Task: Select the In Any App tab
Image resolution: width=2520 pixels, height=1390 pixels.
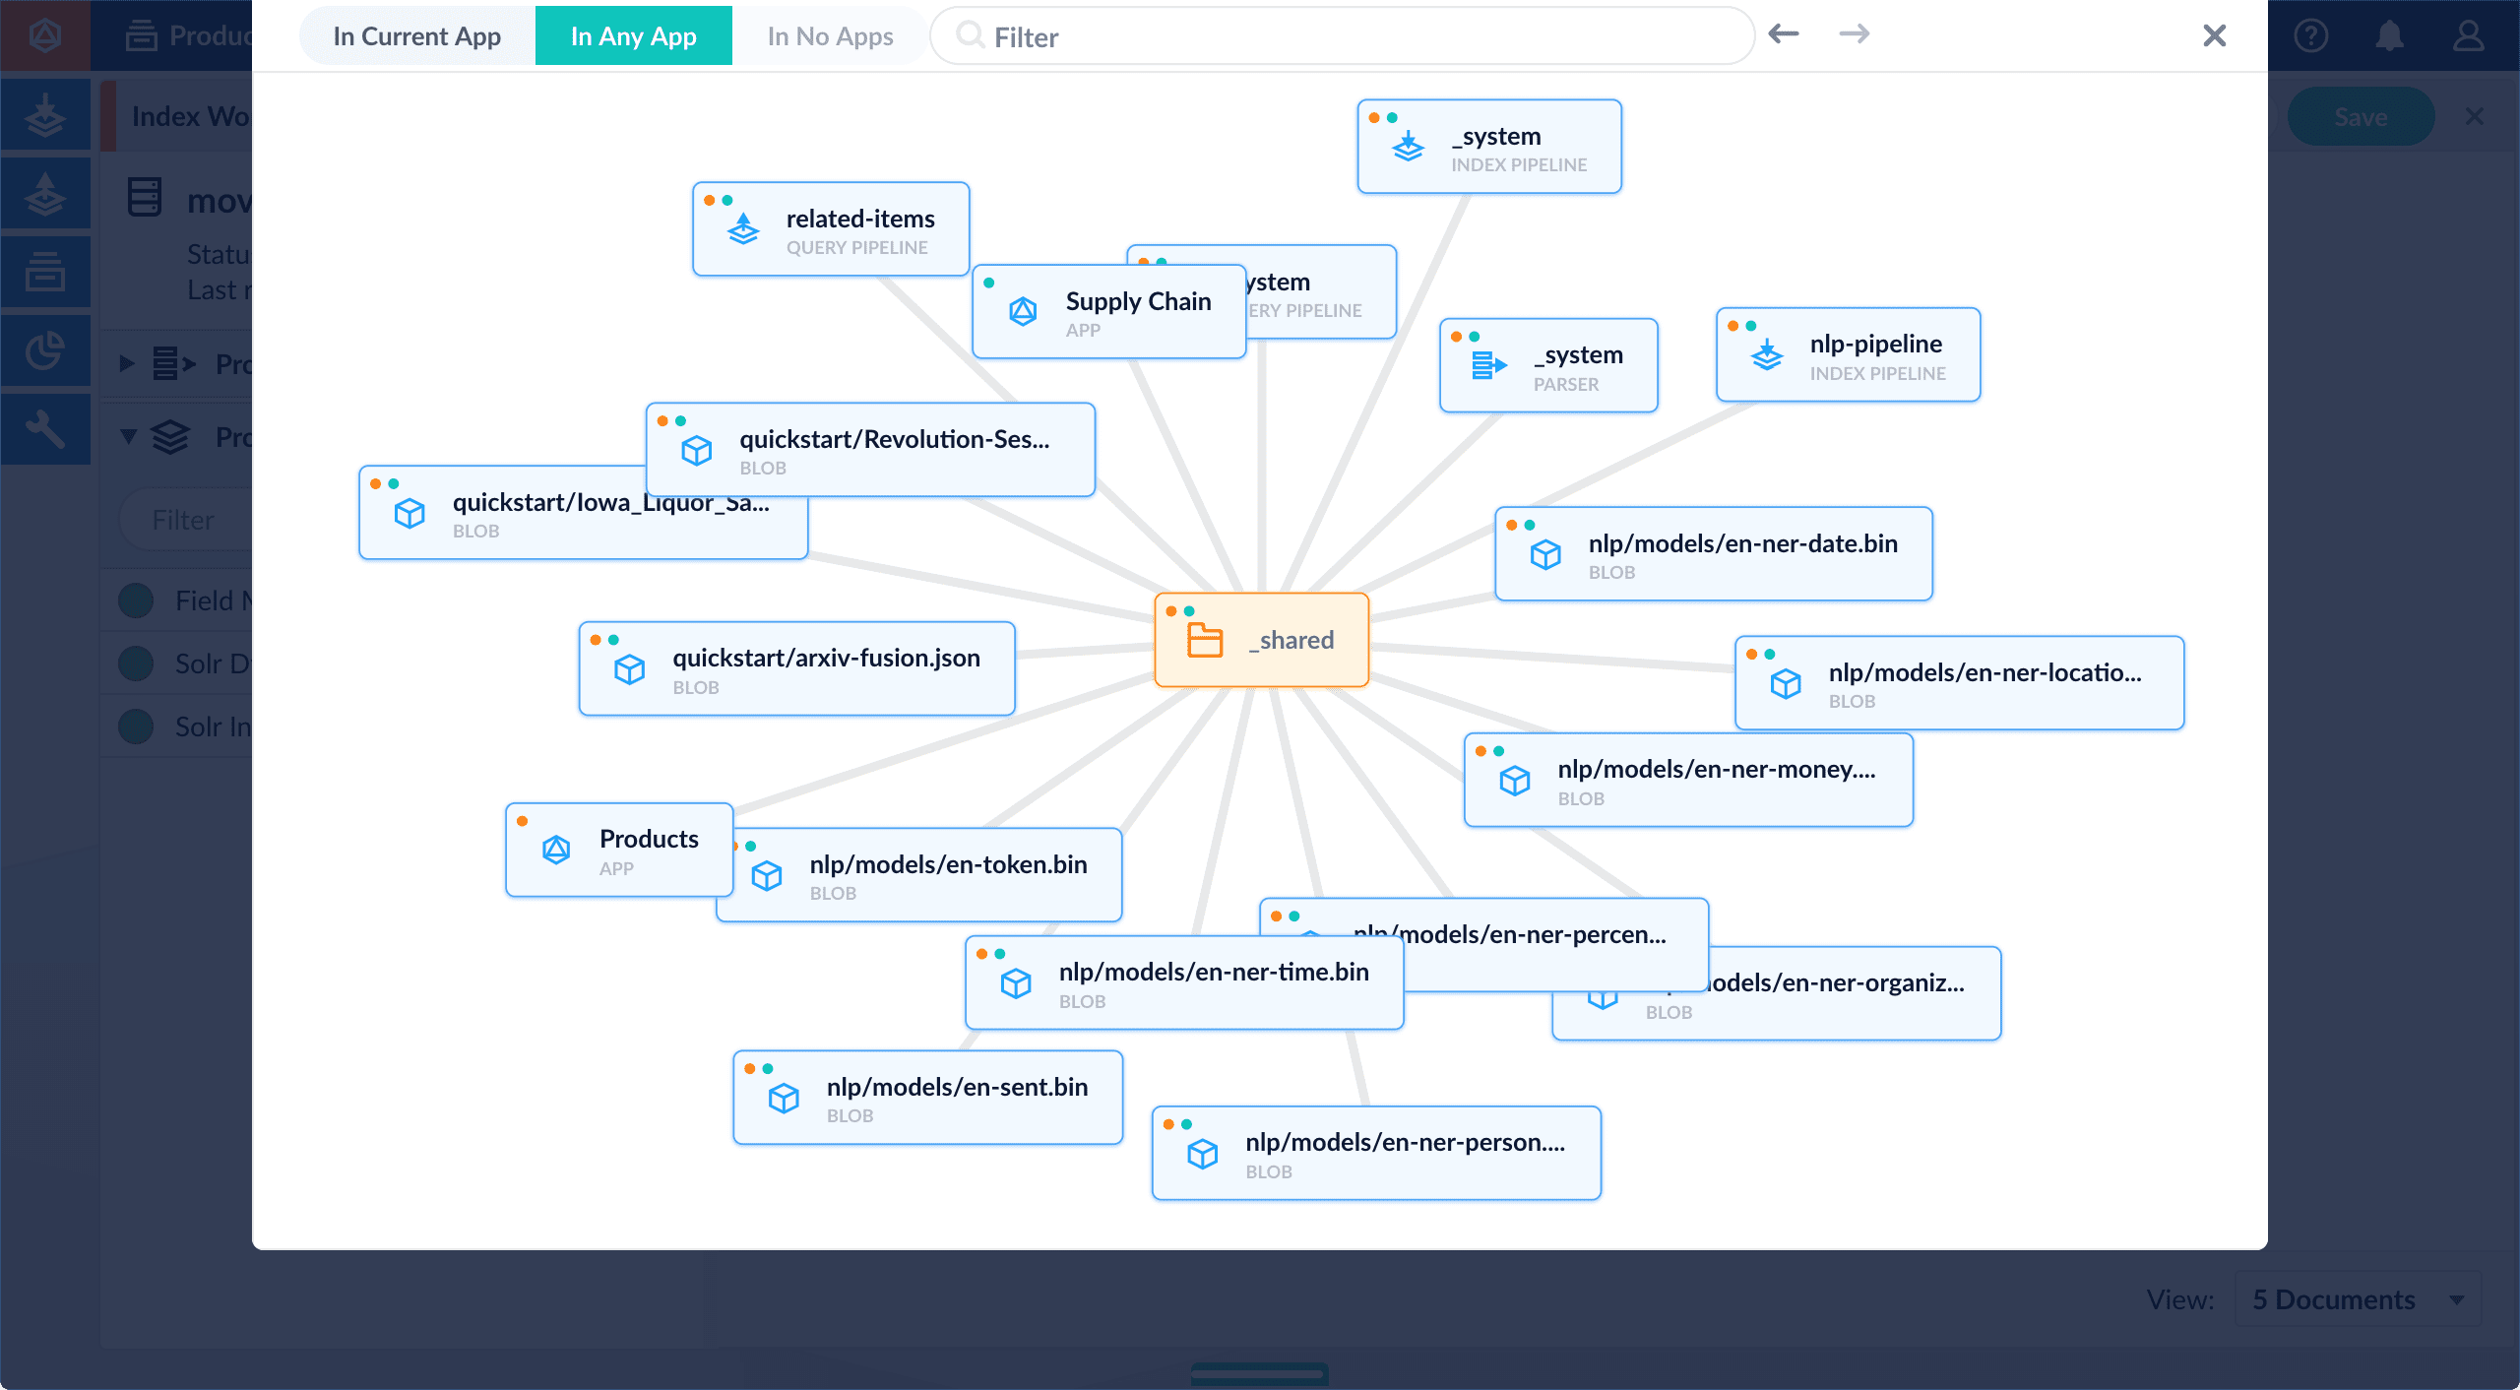Action: coord(633,36)
